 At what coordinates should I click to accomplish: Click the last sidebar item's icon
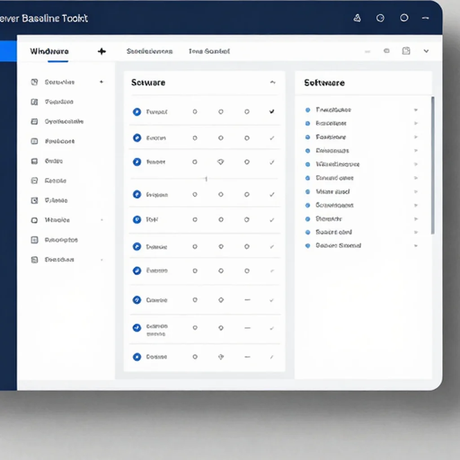pyautogui.click(x=34, y=260)
